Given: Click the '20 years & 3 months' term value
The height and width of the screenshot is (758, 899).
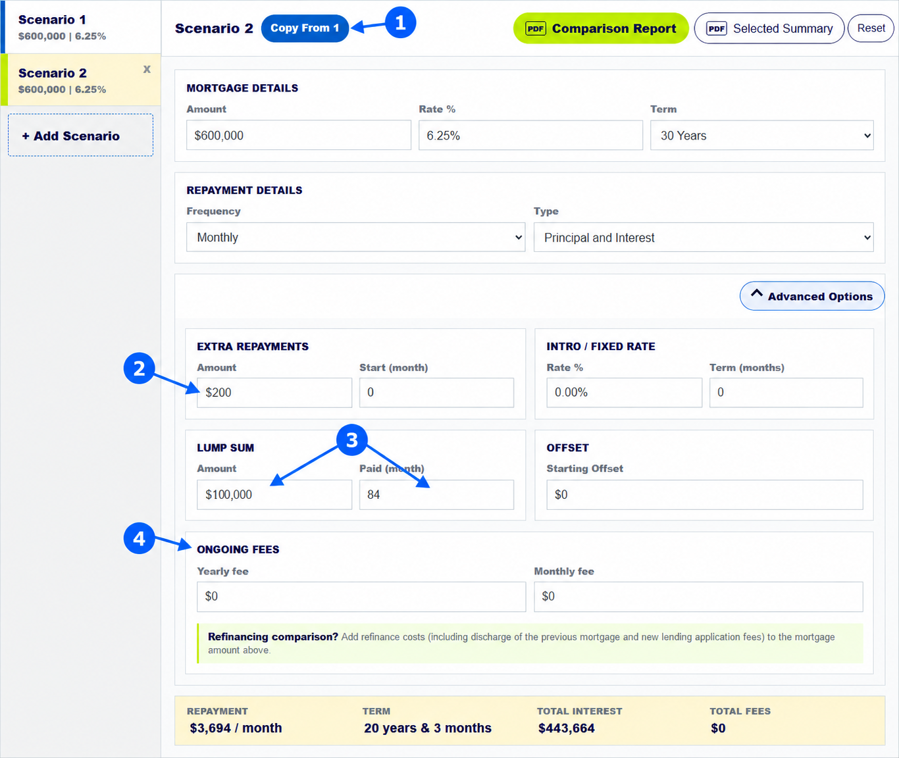Looking at the screenshot, I should coord(428,728).
